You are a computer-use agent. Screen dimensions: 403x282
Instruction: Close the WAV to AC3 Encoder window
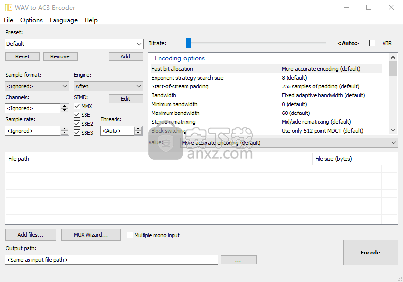pos(391,7)
